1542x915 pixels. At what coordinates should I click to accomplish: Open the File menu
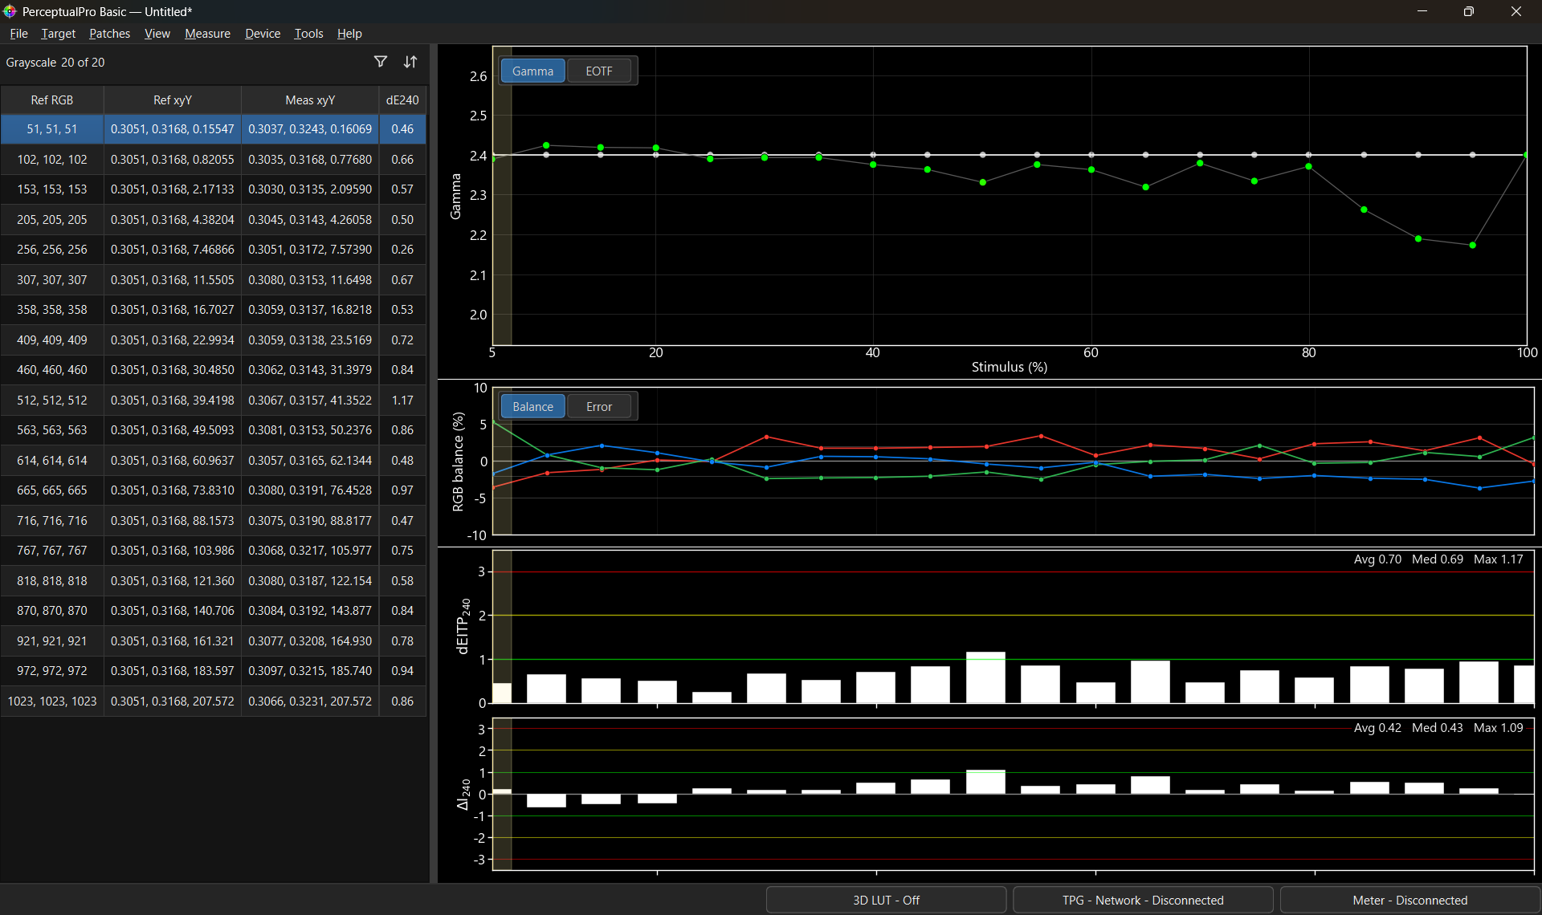click(18, 34)
